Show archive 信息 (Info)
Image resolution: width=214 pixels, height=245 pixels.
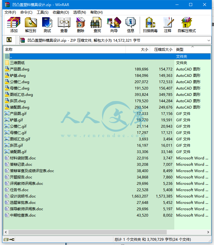pos(131,25)
